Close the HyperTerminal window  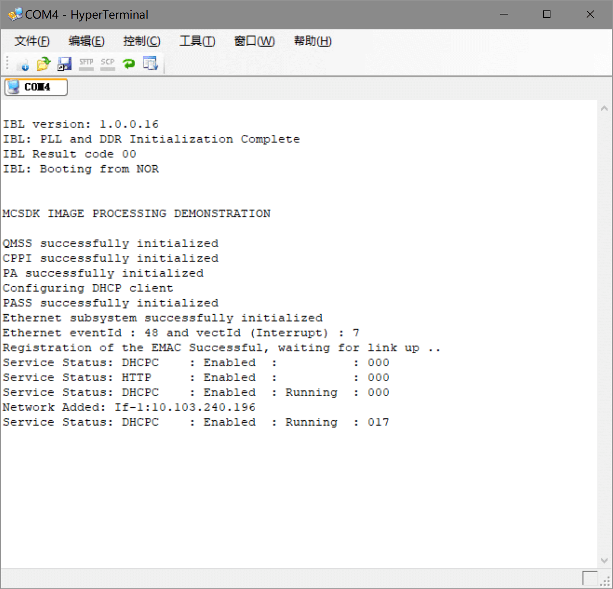[x=590, y=15]
